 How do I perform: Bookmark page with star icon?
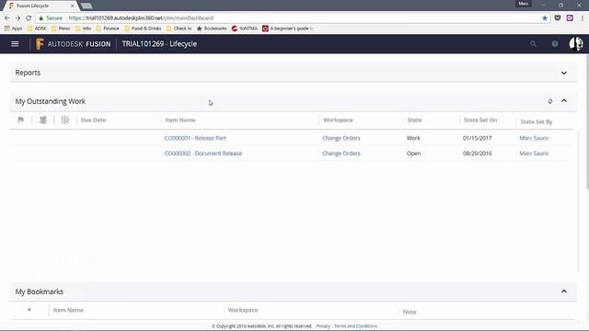[x=544, y=18]
